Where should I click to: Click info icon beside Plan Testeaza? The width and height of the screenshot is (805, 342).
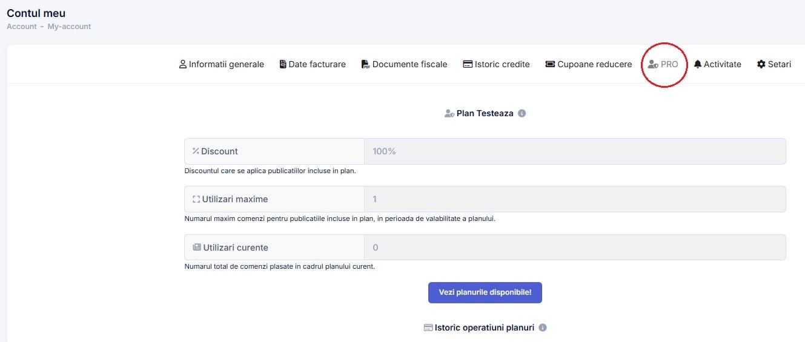tap(522, 113)
